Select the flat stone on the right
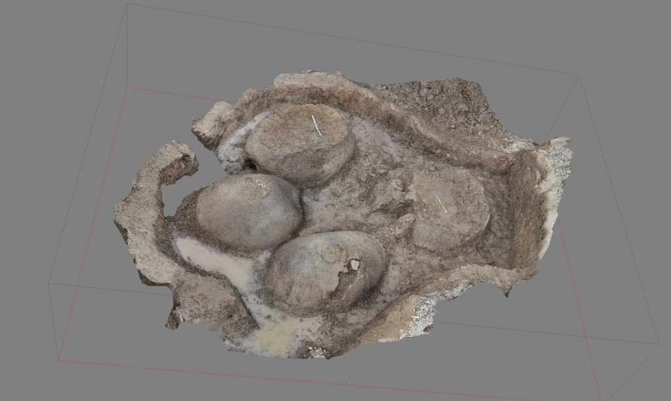This screenshot has width=671, height=401. (x=451, y=210)
